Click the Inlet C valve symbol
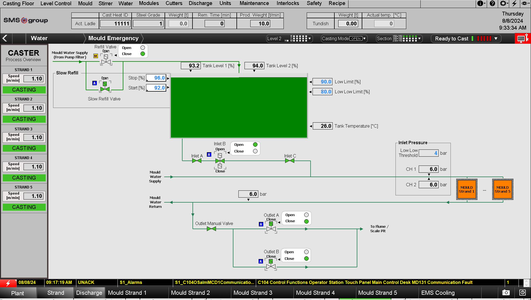531x300 pixels. pyautogui.click(x=290, y=161)
